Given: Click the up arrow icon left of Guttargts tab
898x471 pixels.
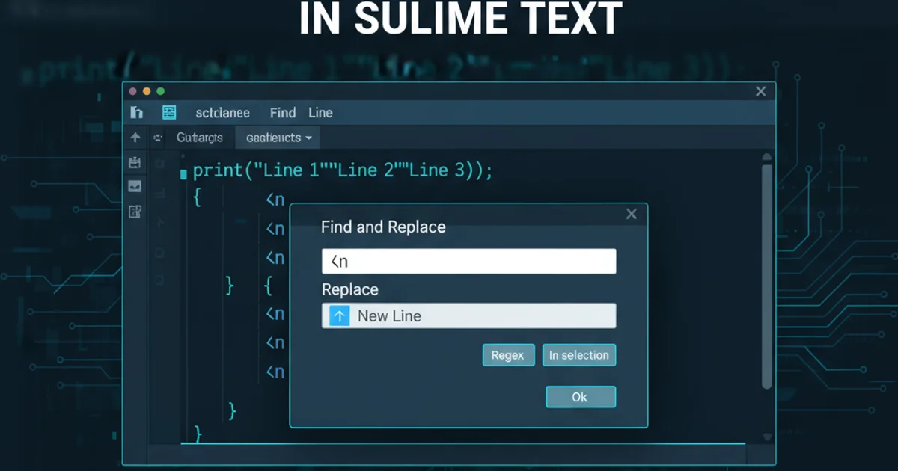Looking at the screenshot, I should click(x=135, y=138).
